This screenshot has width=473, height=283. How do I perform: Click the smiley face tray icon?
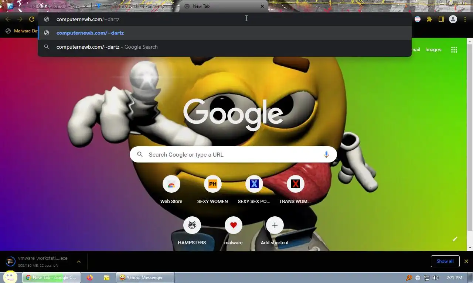click(x=418, y=278)
